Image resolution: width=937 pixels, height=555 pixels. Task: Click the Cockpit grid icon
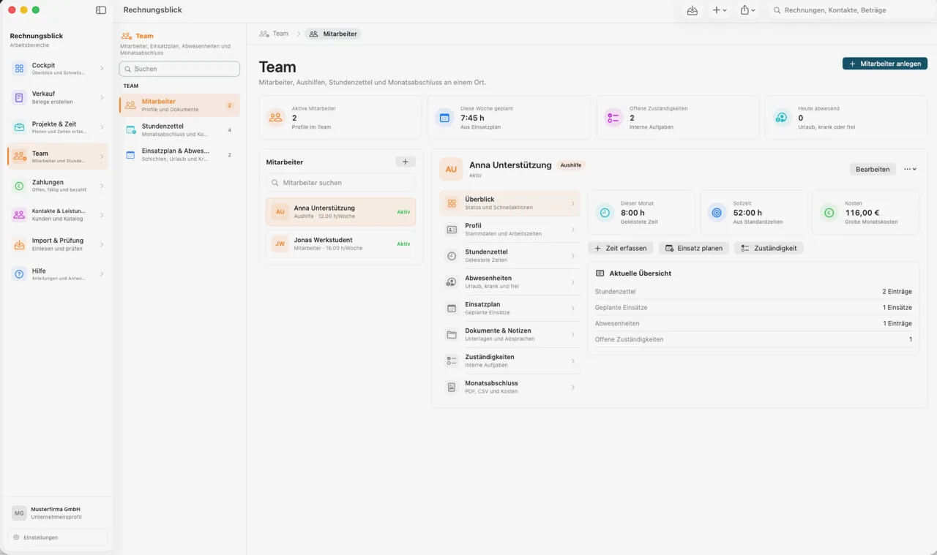(x=20, y=69)
